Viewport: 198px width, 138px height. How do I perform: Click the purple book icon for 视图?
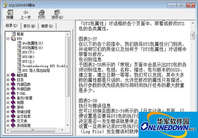click(13, 103)
